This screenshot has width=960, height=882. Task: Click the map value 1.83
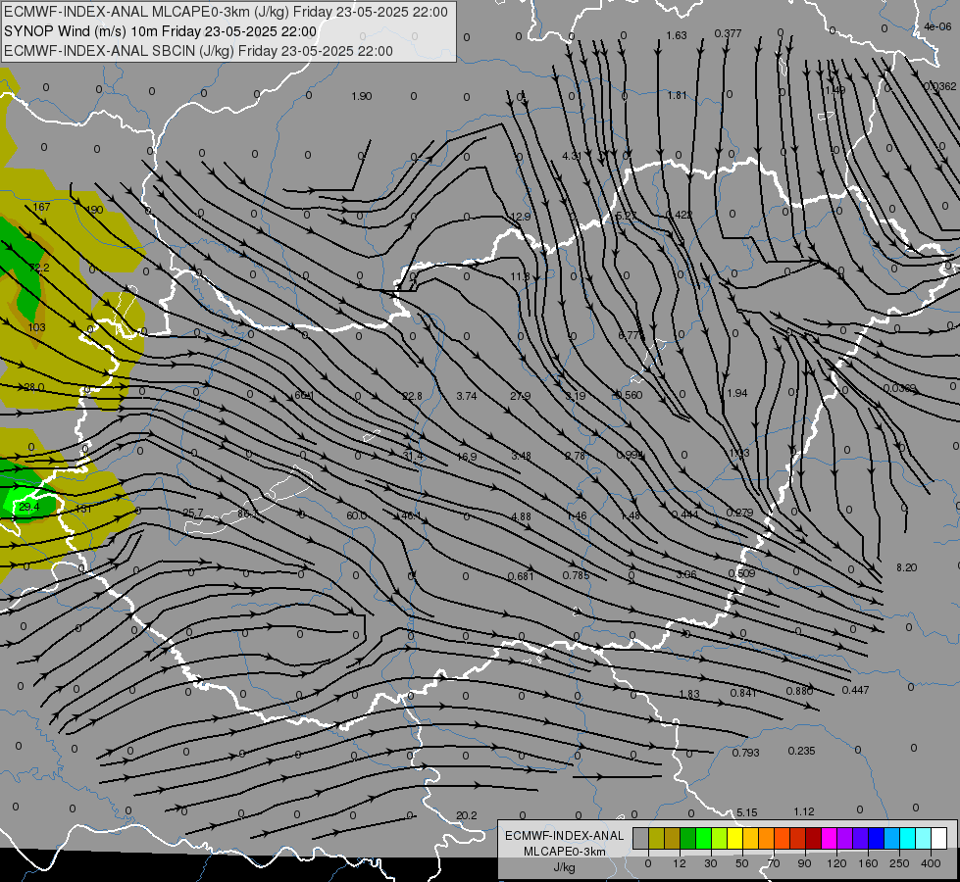tap(689, 694)
